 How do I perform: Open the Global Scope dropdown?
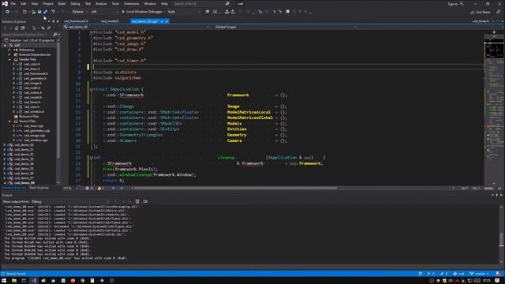click(285, 27)
